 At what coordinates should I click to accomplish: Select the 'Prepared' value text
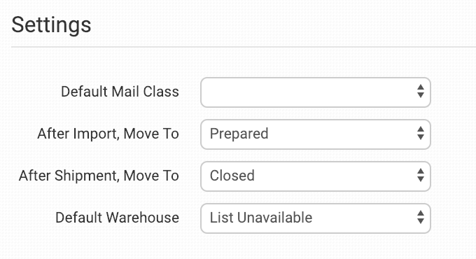coord(239,134)
